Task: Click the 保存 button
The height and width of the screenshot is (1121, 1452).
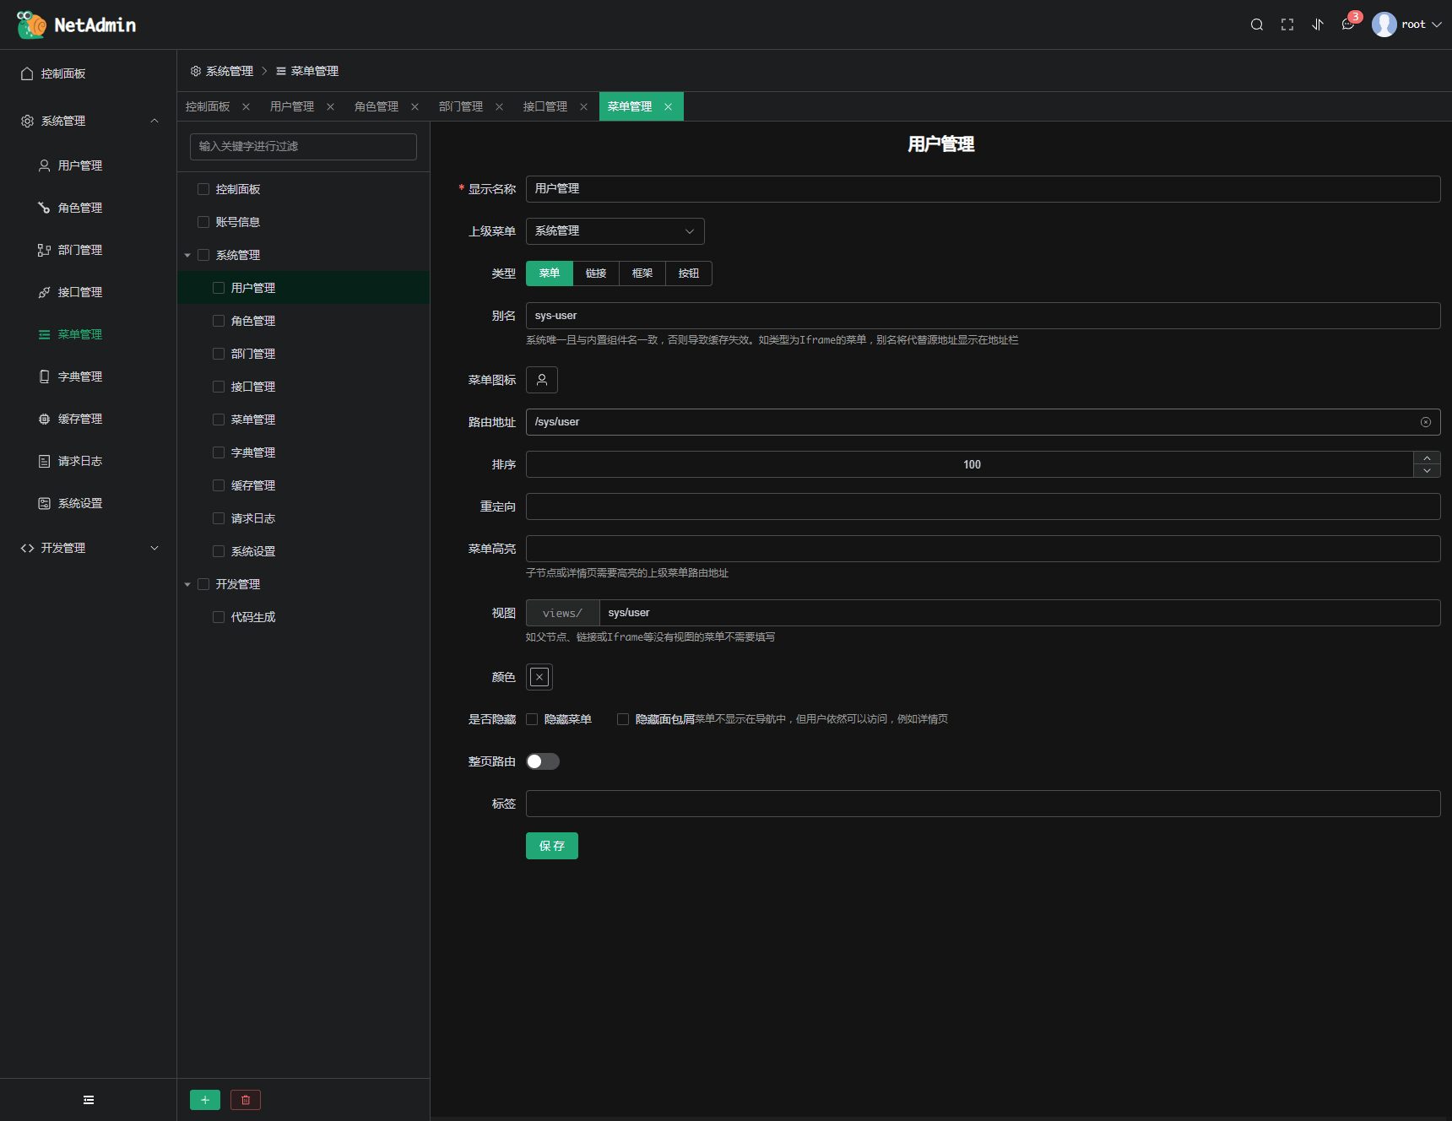Action: click(551, 846)
